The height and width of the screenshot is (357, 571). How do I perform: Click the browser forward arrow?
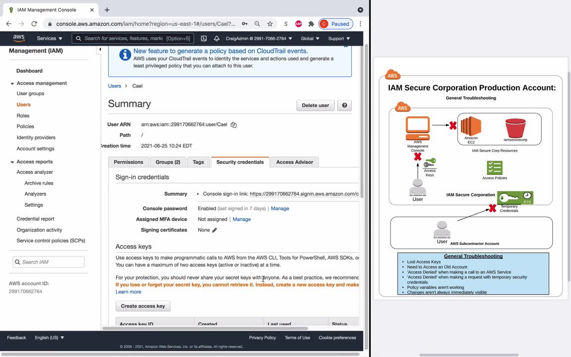tap(21, 24)
